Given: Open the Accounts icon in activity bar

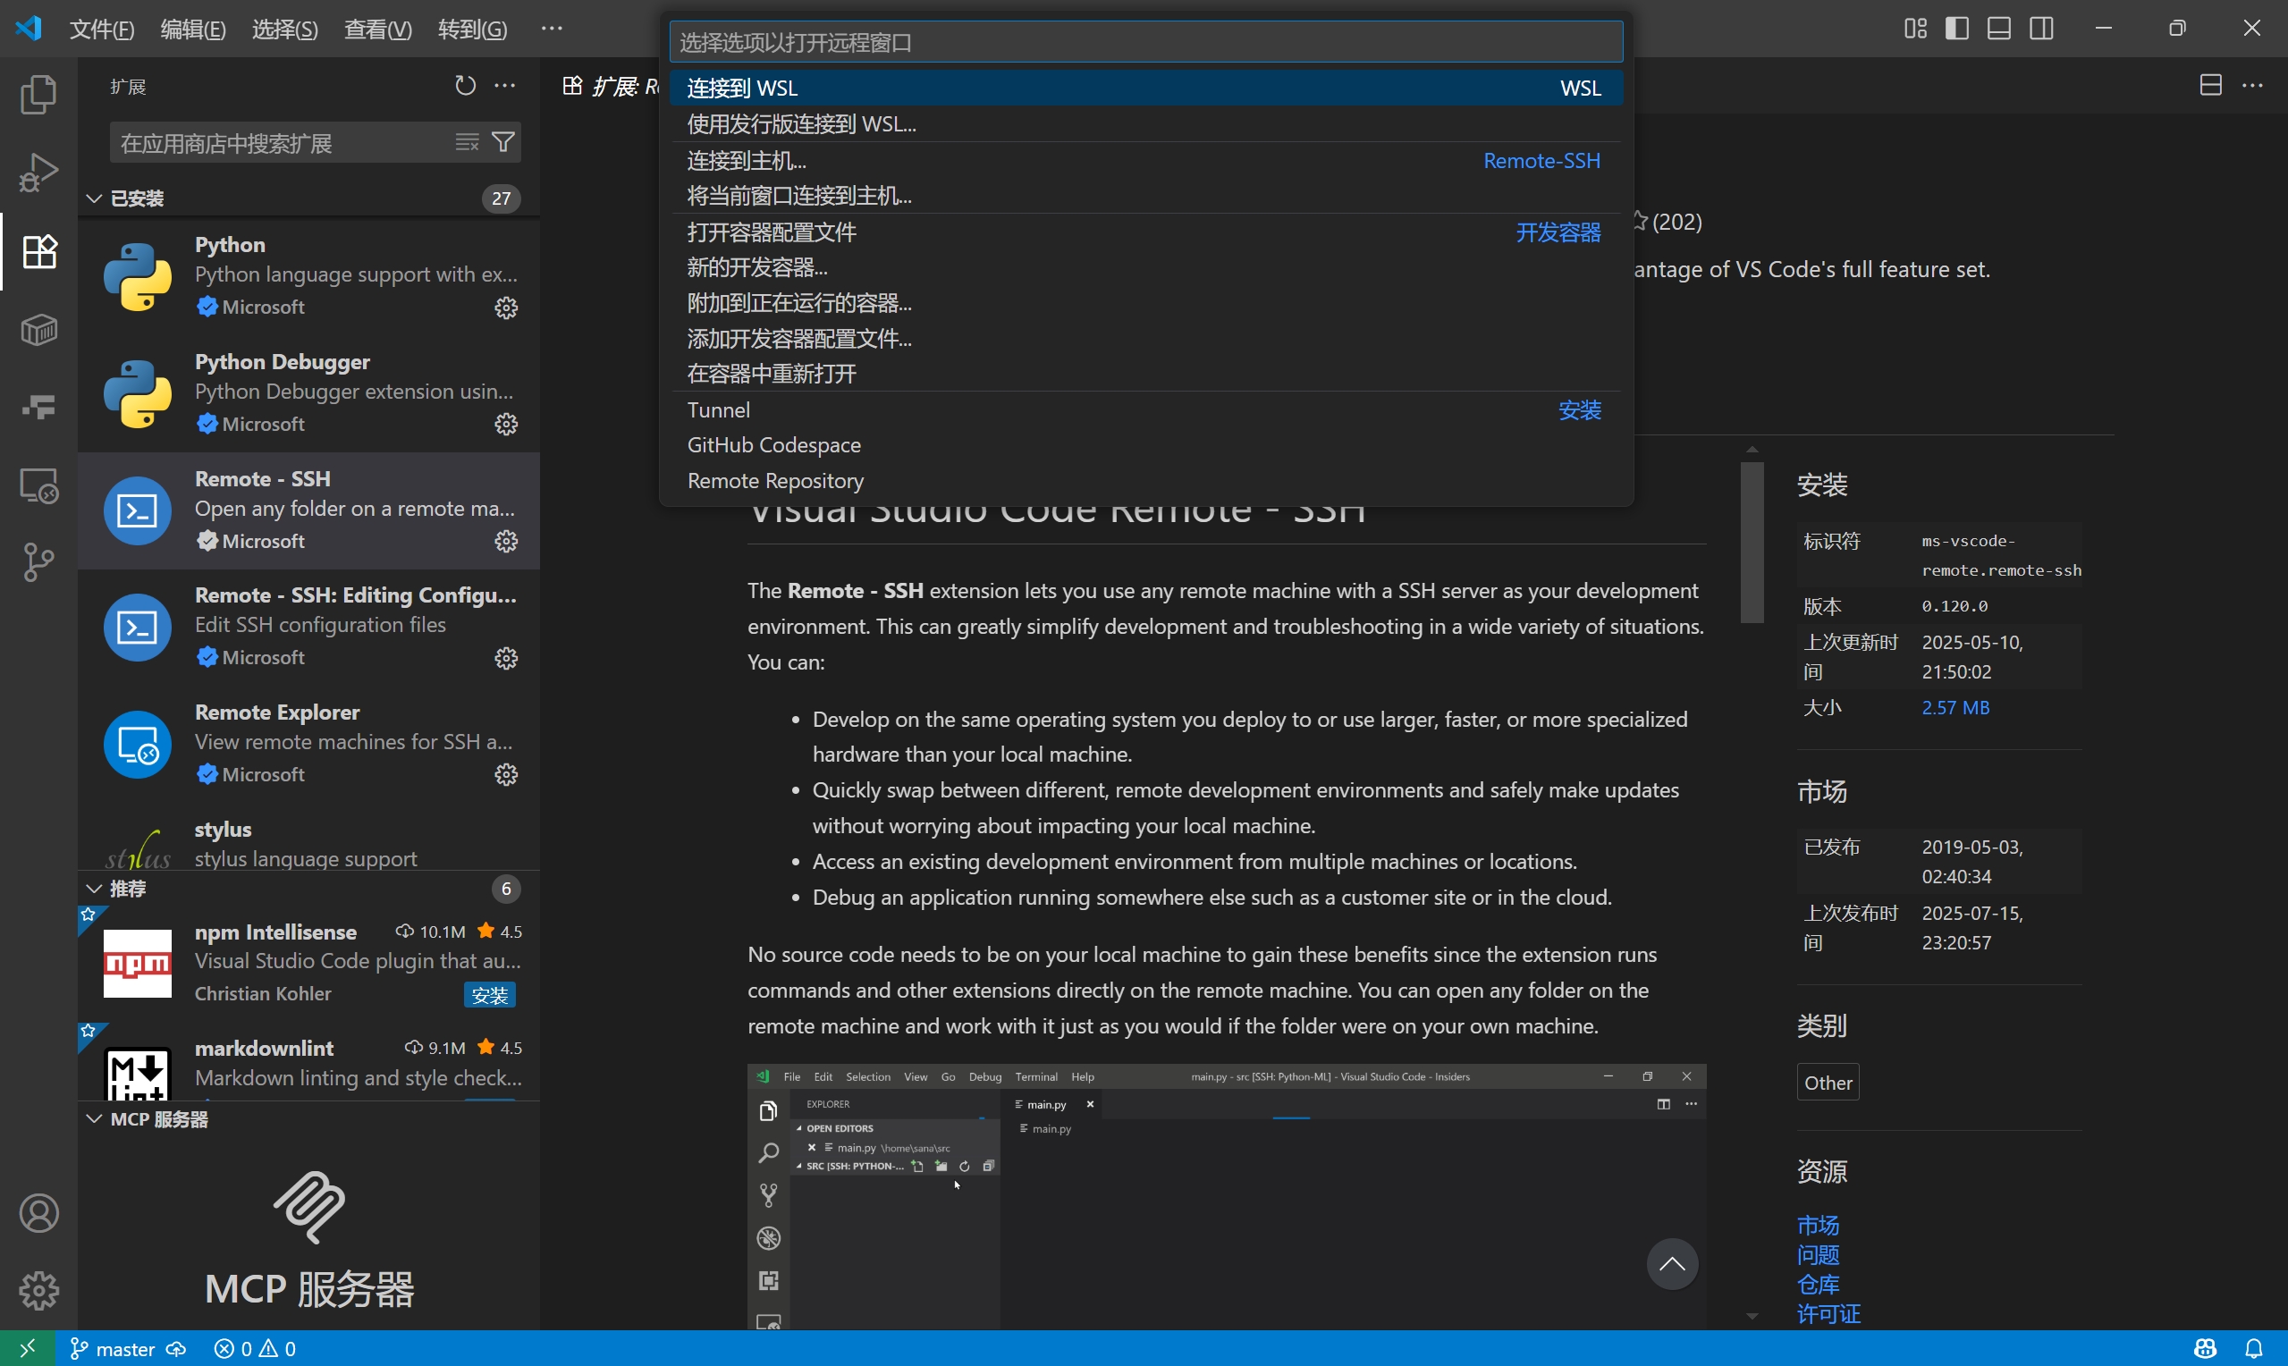Looking at the screenshot, I should pos(38,1213).
